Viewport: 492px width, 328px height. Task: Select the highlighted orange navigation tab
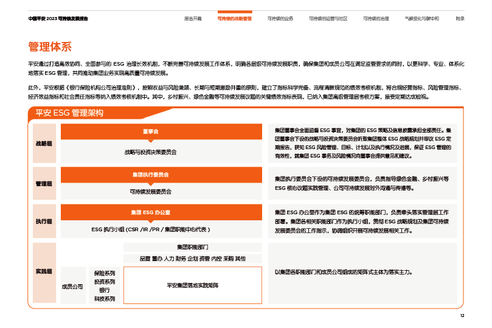[x=235, y=19]
